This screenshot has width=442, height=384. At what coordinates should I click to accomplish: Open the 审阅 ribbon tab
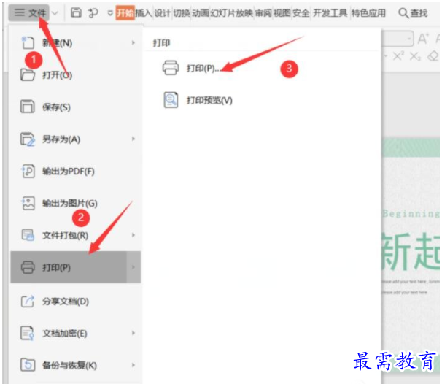pos(263,13)
